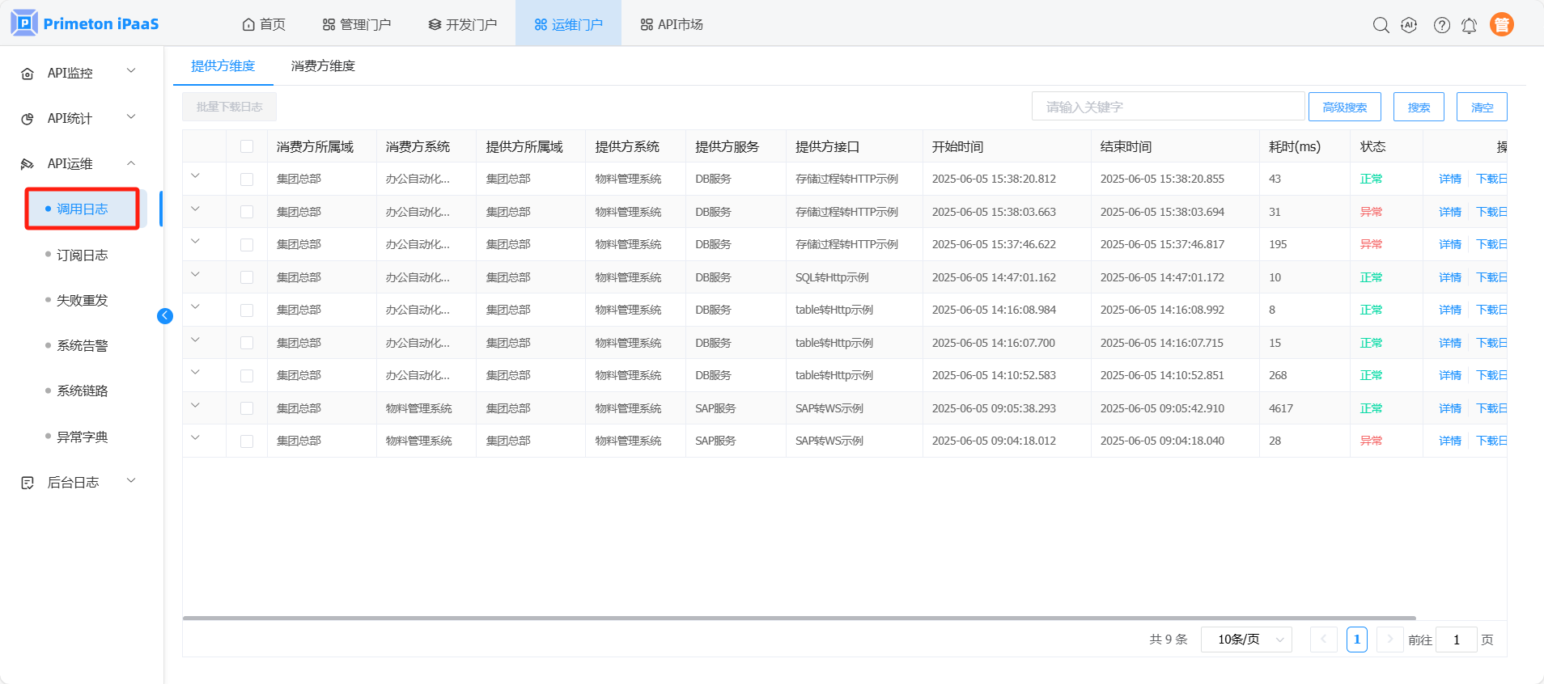1544x684 pixels.
Task: Open the notifications bell icon
Action: point(1469,26)
